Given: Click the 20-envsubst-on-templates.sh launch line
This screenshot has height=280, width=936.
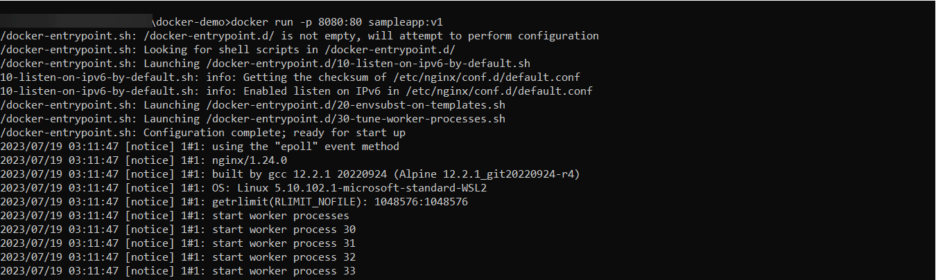Looking at the screenshot, I should pyautogui.click(x=253, y=105).
